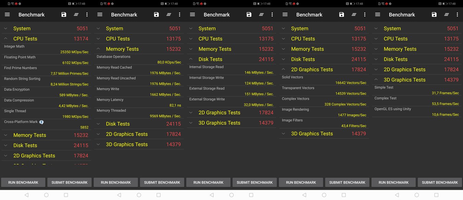Select the OpenGL ES using Unity row

(417, 112)
